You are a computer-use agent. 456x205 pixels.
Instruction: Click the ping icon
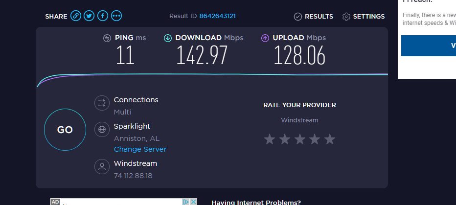[x=107, y=38]
